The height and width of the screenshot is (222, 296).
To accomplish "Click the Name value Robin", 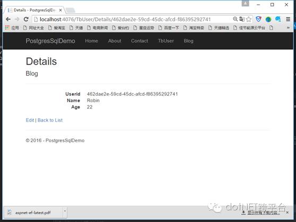I will click(x=93, y=100).
